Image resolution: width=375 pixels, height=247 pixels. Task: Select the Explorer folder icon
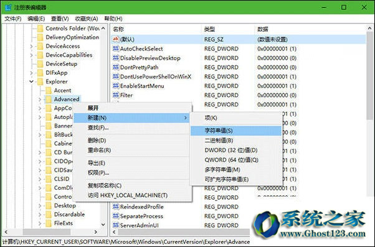[x=40, y=82]
